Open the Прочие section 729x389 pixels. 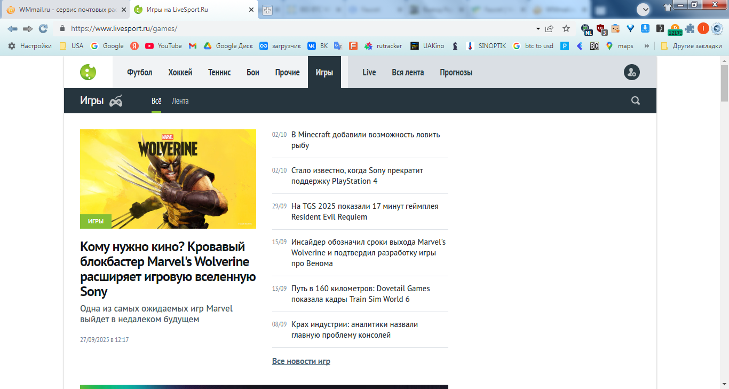(288, 72)
